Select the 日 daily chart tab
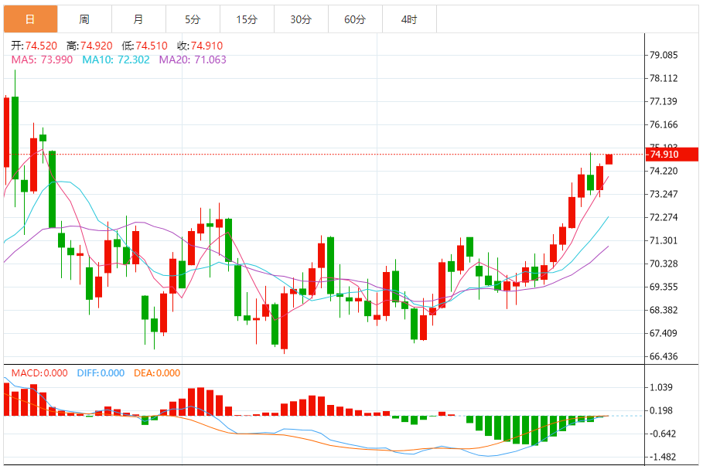Image resolution: width=703 pixels, height=466 pixels. click(30, 19)
